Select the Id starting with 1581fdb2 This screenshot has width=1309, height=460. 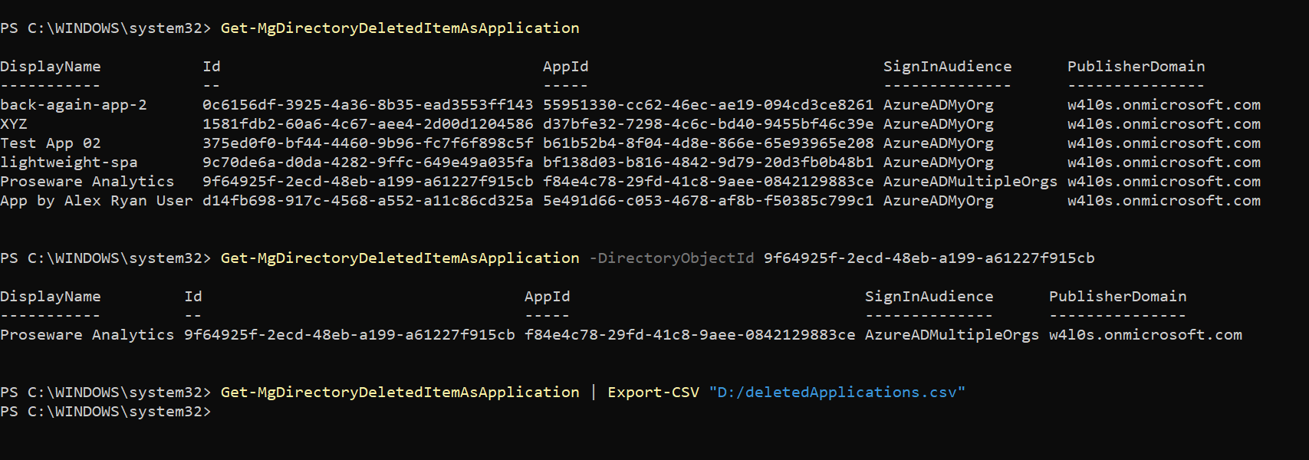point(367,124)
